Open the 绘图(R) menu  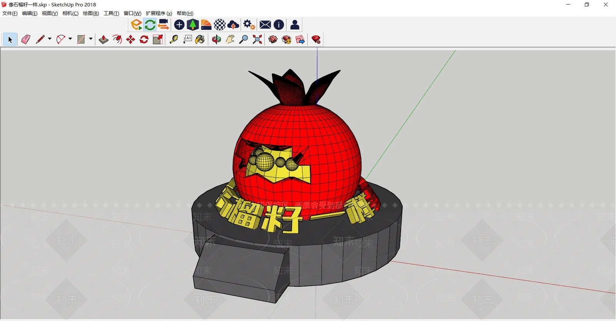click(x=91, y=13)
